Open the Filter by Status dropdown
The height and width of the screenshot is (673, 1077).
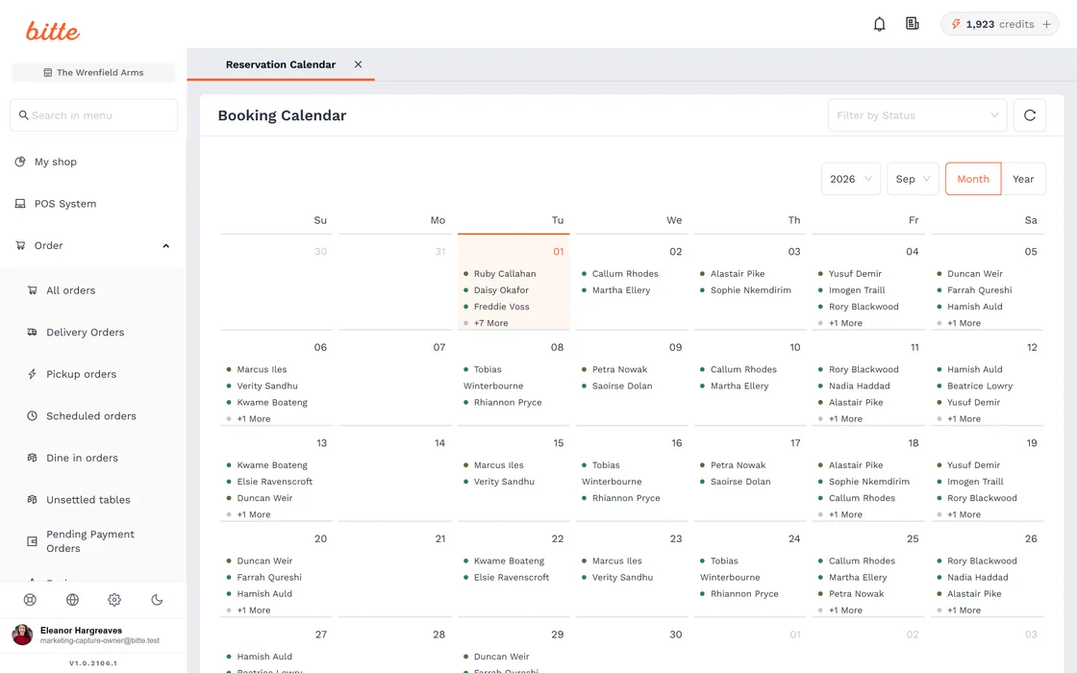[x=917, y=115]
